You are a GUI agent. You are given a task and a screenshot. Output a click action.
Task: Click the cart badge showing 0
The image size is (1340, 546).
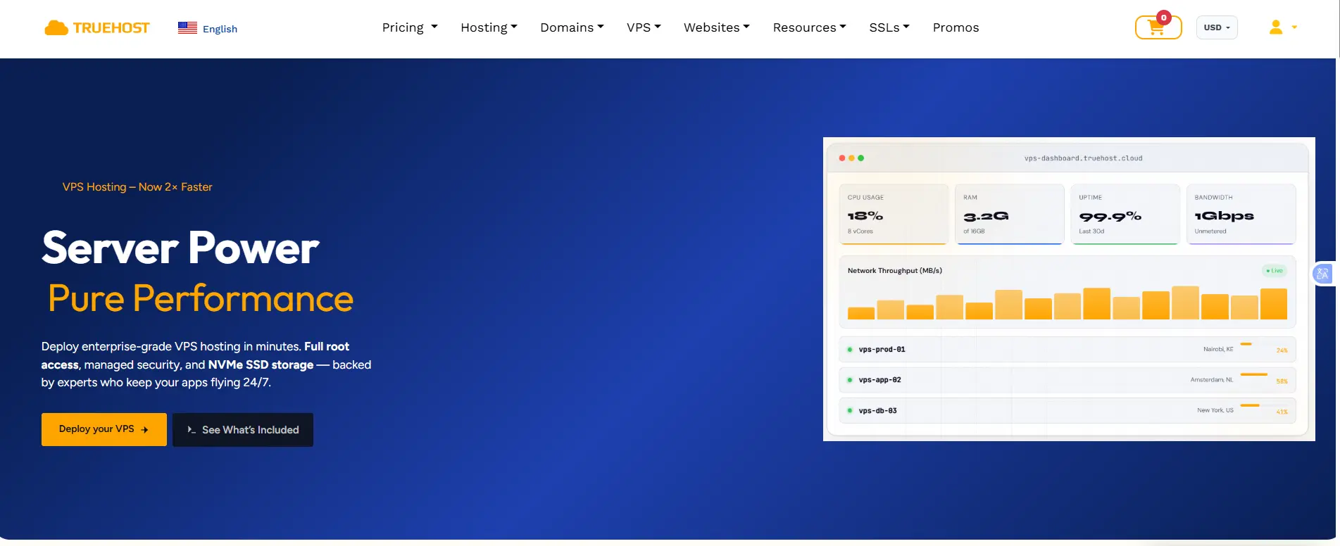1164,18
